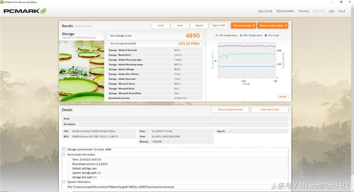Screen dimensions: 354x192
Task: Click the PCMark 8 logo
Action: pyautogui.click(x=25, y=11)
